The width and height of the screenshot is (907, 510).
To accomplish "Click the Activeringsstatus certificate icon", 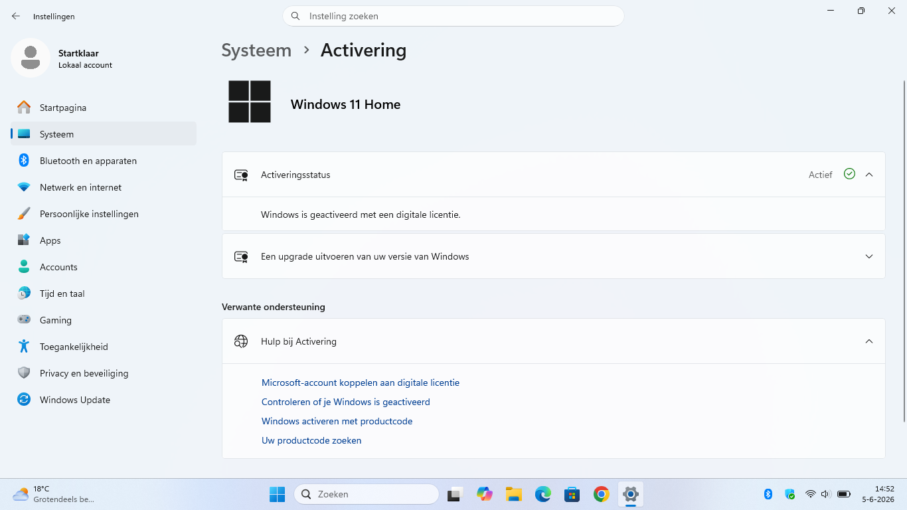I will tap(241, 175).
